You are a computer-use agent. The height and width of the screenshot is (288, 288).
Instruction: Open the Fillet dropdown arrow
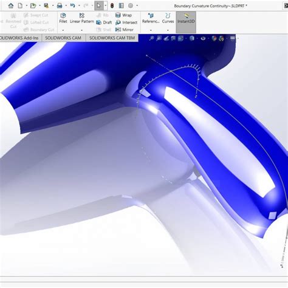(63, 30)
